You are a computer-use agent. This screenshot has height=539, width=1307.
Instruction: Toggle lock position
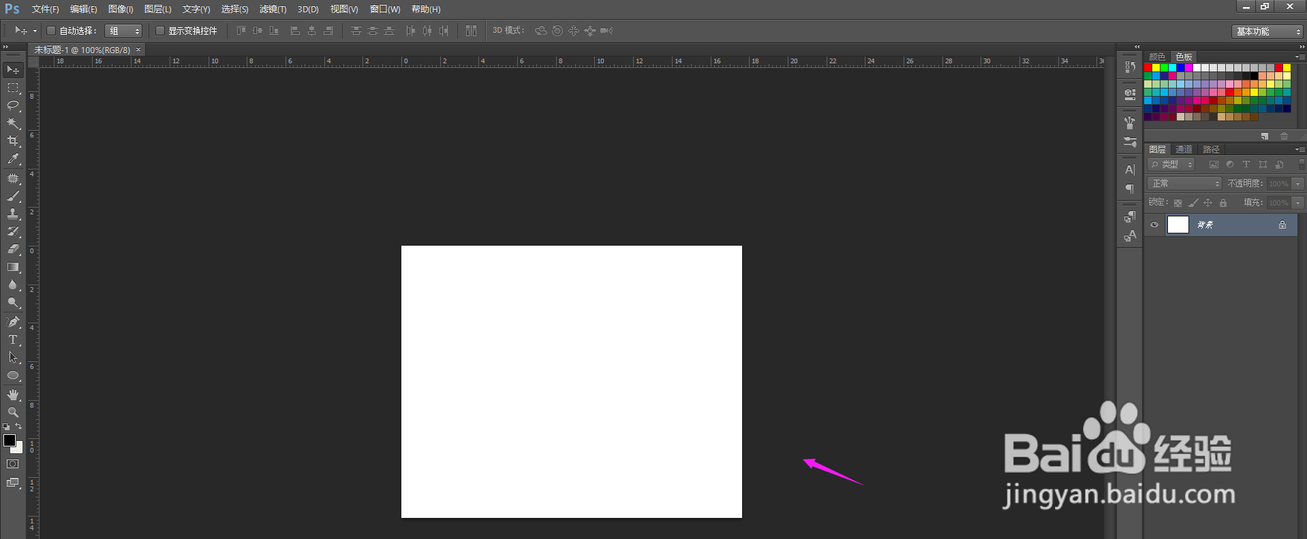tap(1208, 203)
